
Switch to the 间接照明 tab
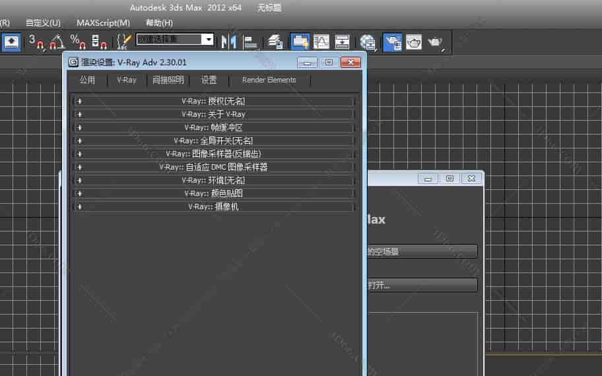(168, 80)
